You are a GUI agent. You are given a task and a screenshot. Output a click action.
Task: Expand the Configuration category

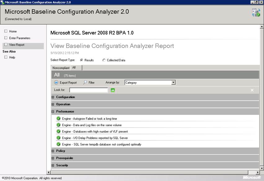tap(52, 97)
